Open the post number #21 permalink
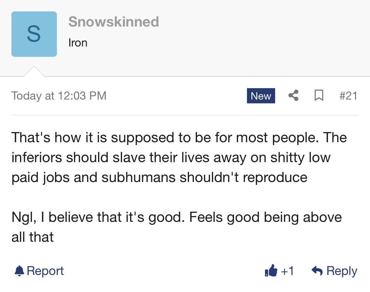Viewport: 370px width, 292px height. coord(348,95)
